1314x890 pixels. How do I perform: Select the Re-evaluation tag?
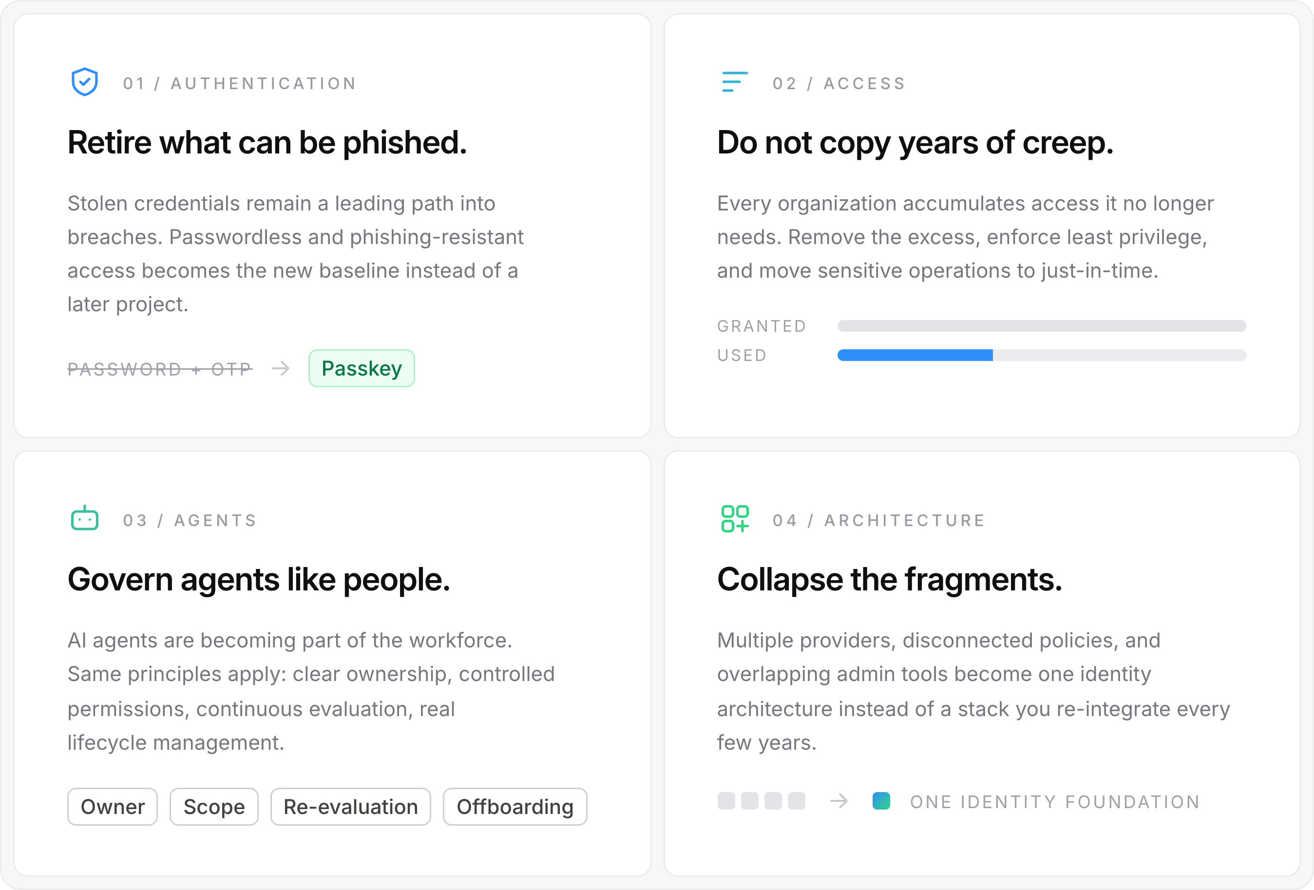tap(351, 806)
